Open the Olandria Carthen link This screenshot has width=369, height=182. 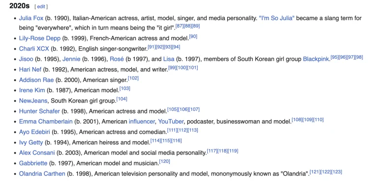tap(42, 174)
